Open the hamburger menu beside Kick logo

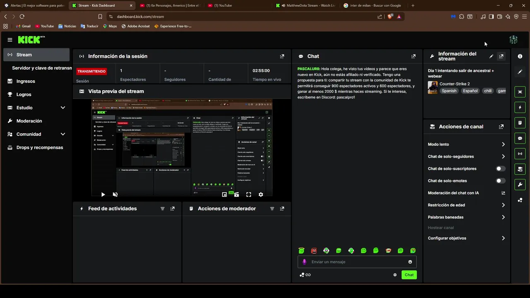[10, 40]
